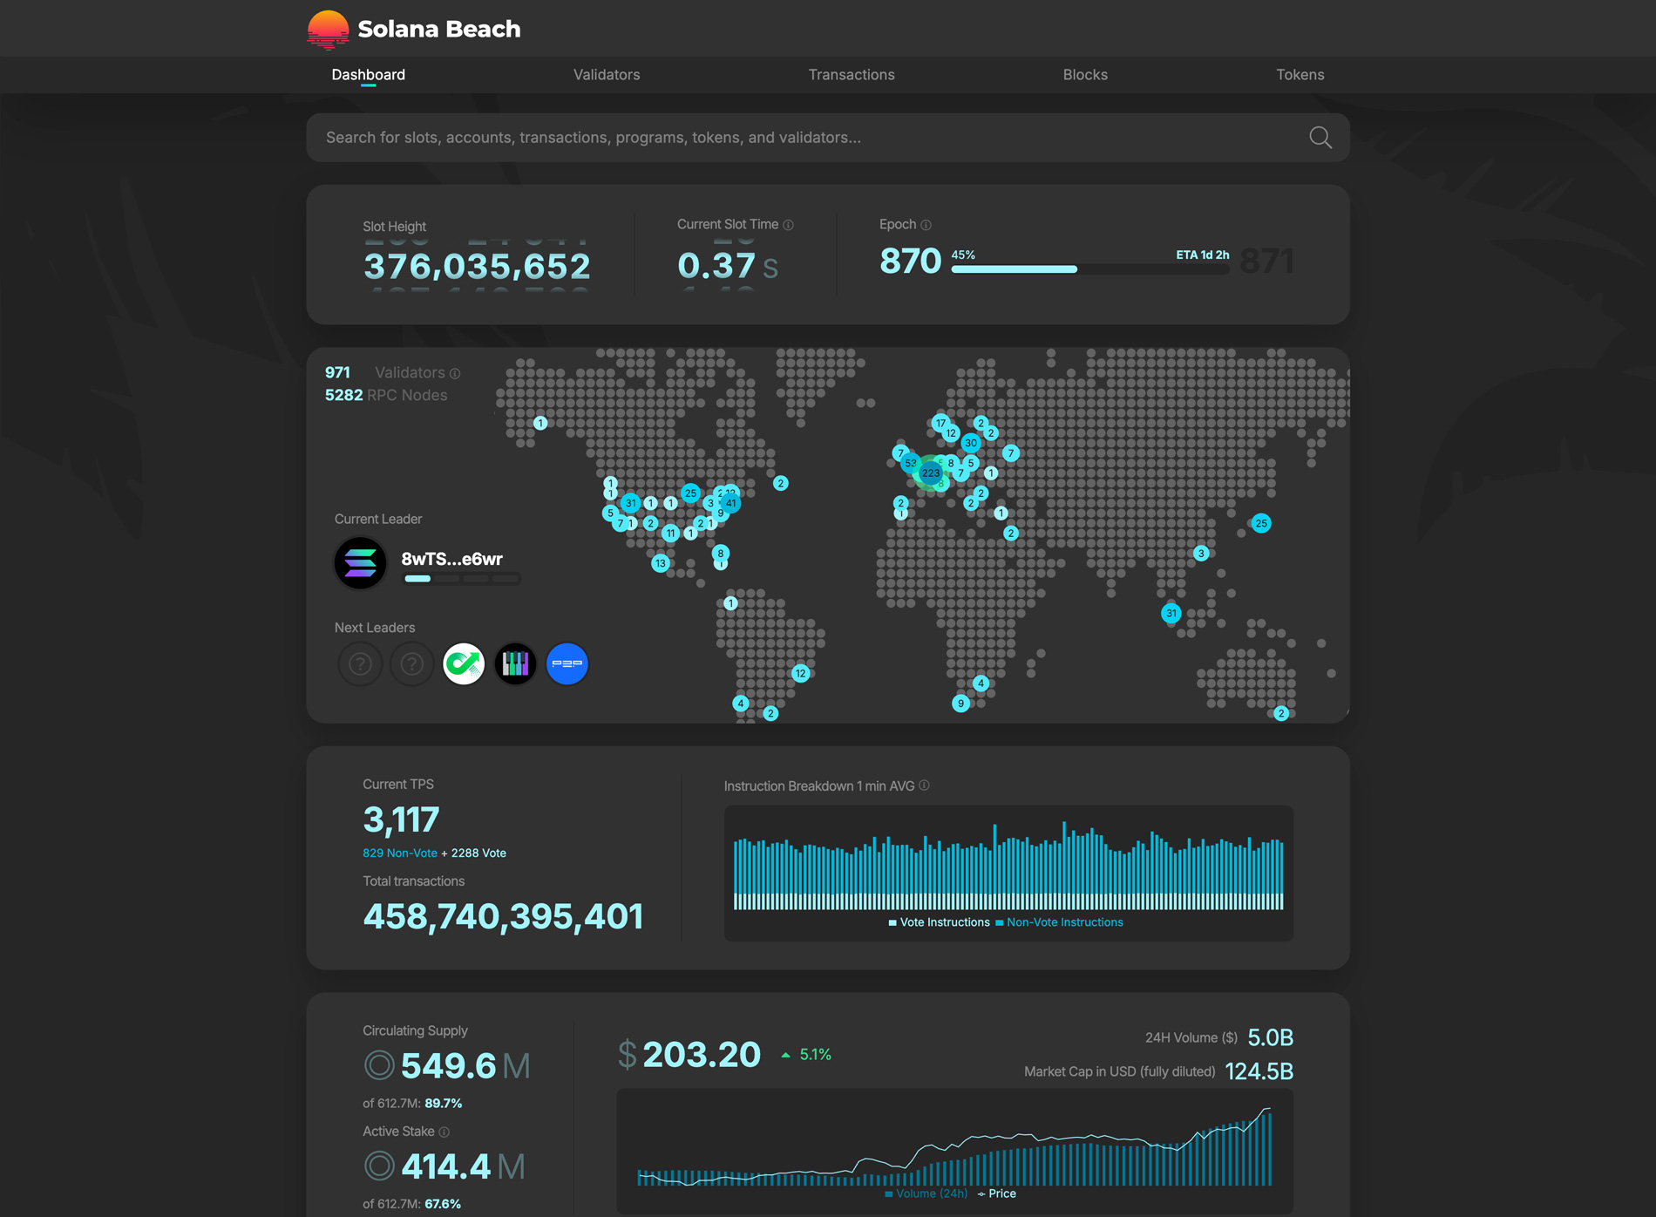Click the Solana Beach sunset logo
Screen dimensions: 1656x1217
[x=328, y=27]
